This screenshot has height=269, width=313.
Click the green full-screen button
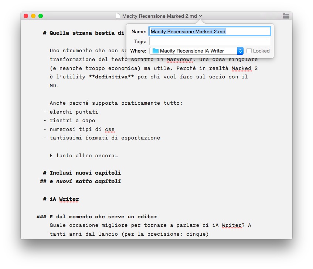41,16
